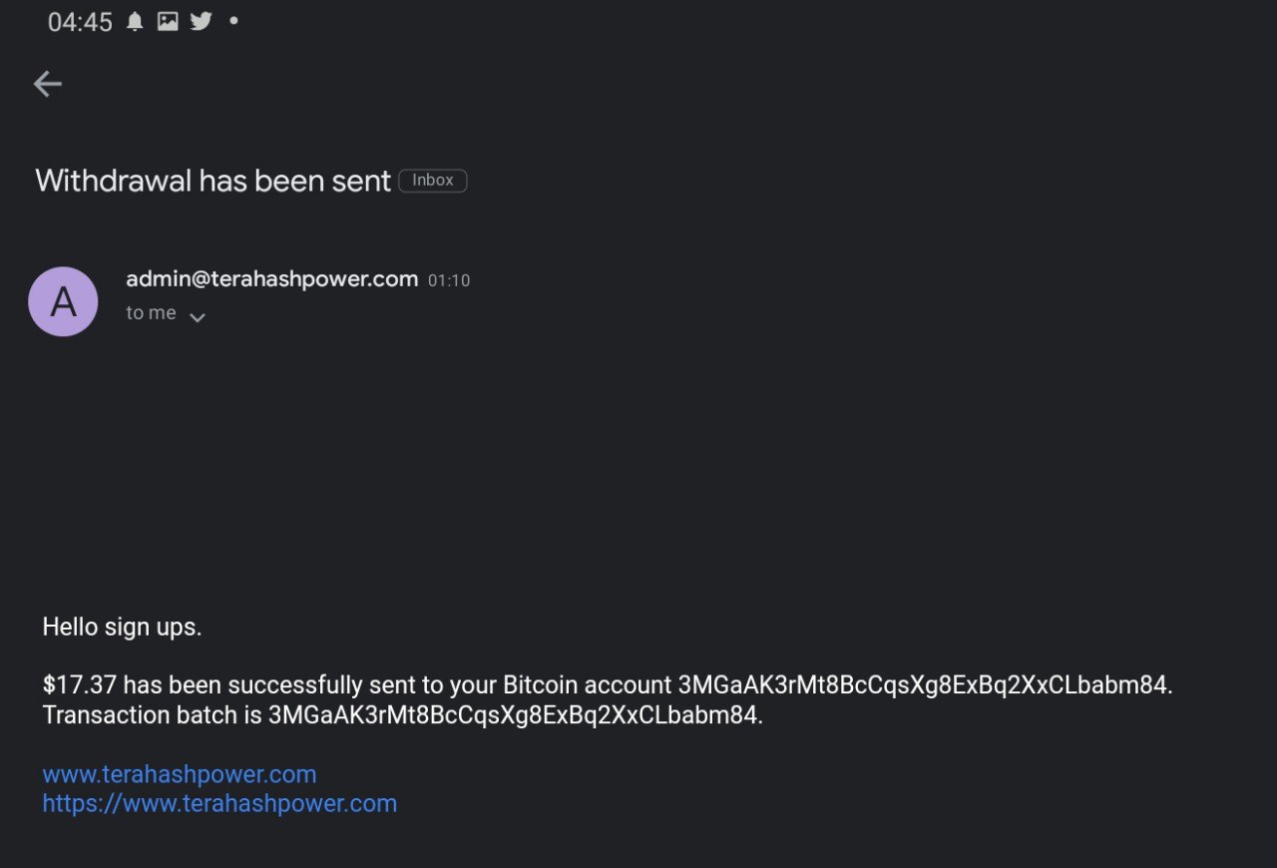Click the words 'Transaction batch is'
Image resolution: width=1277 pixels, height=868 pixels.
coord(152,715)
